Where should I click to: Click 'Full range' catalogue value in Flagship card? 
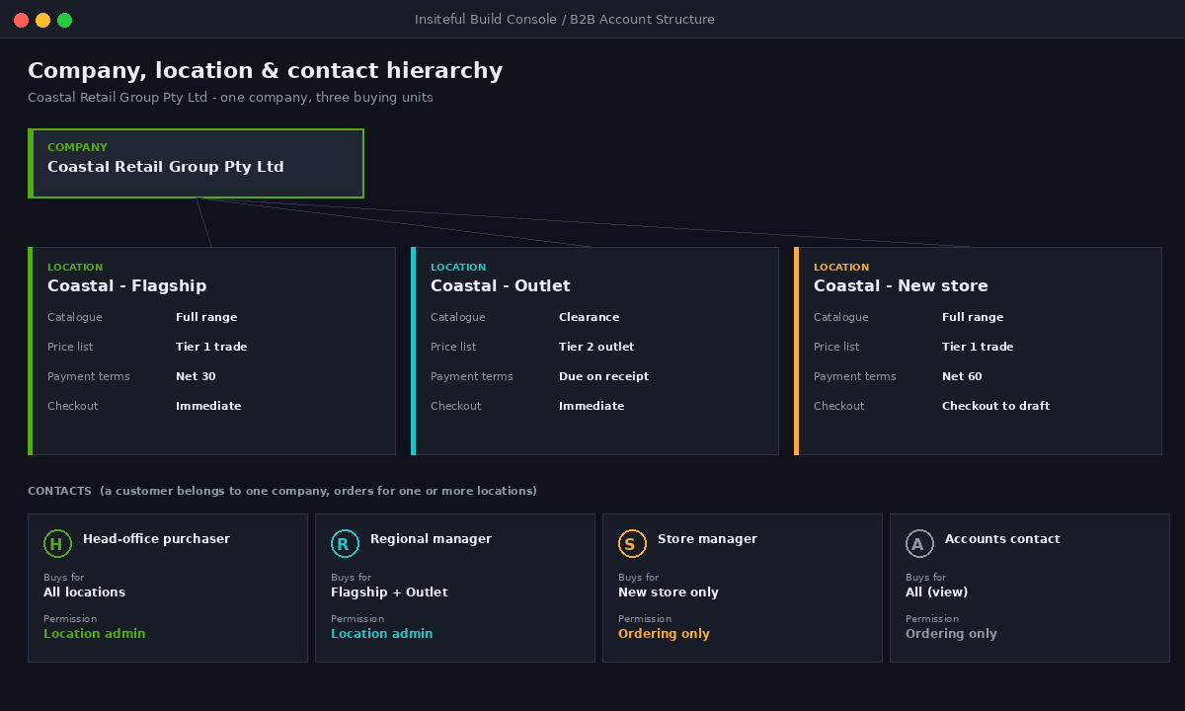[206, 317]
